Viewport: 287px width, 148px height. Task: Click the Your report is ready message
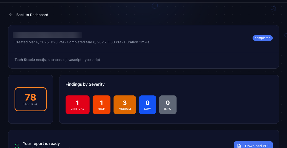coord(41,143)
